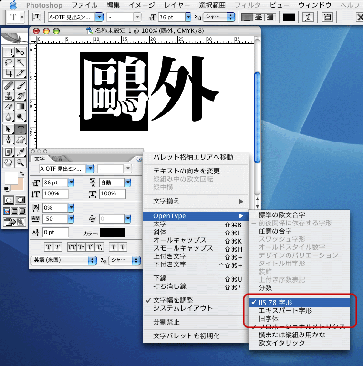Select the Hand tool
The width and height of the screenshot is (363, 366).
click(x=9, y=163)
